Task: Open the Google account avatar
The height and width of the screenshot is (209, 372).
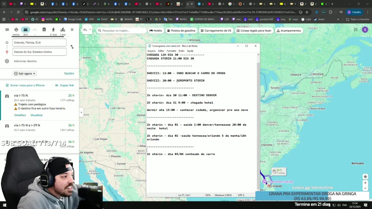Action: point(365,30)
